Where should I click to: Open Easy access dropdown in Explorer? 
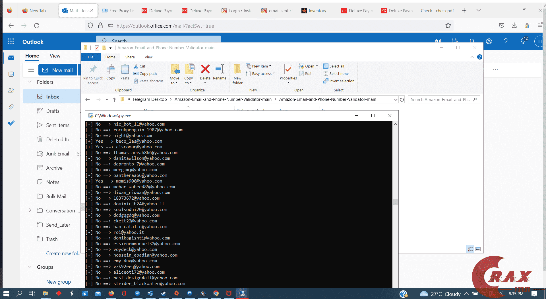point(260,73)
